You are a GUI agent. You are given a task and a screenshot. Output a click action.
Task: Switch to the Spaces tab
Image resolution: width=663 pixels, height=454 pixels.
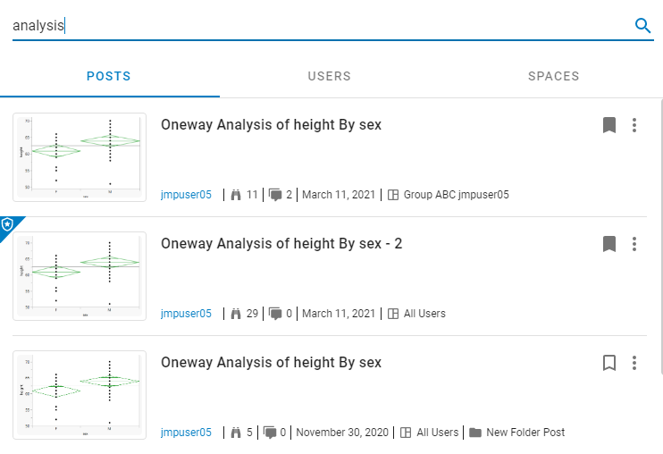(553, 76)
